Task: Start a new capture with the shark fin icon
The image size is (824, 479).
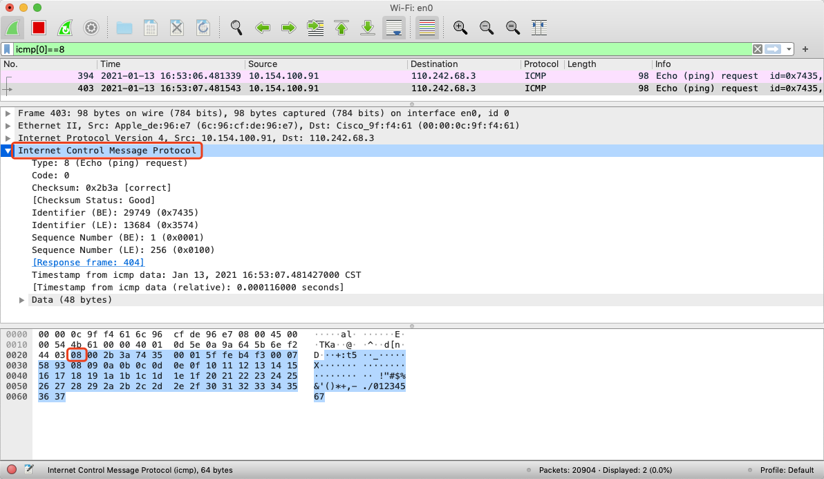Action: (12, 28)
